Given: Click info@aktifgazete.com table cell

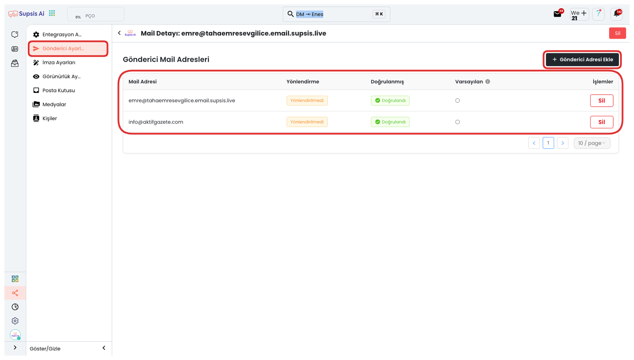Looking at the screenshot, I should 156,122.
